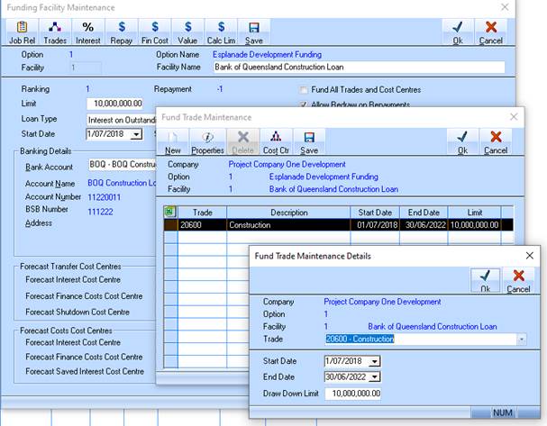Confirm with Ok in Fund Trade Maintenance Details
The image size is (547, 426).
[x=485, y=279]
